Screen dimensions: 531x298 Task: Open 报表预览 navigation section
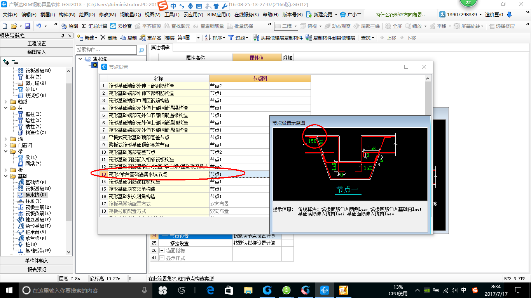(x=37, y=269)
